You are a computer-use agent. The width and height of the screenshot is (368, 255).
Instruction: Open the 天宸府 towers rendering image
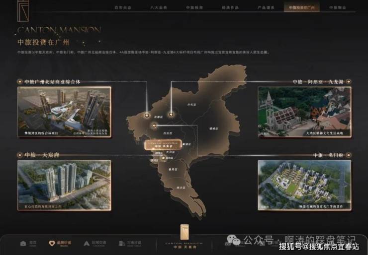64,185
